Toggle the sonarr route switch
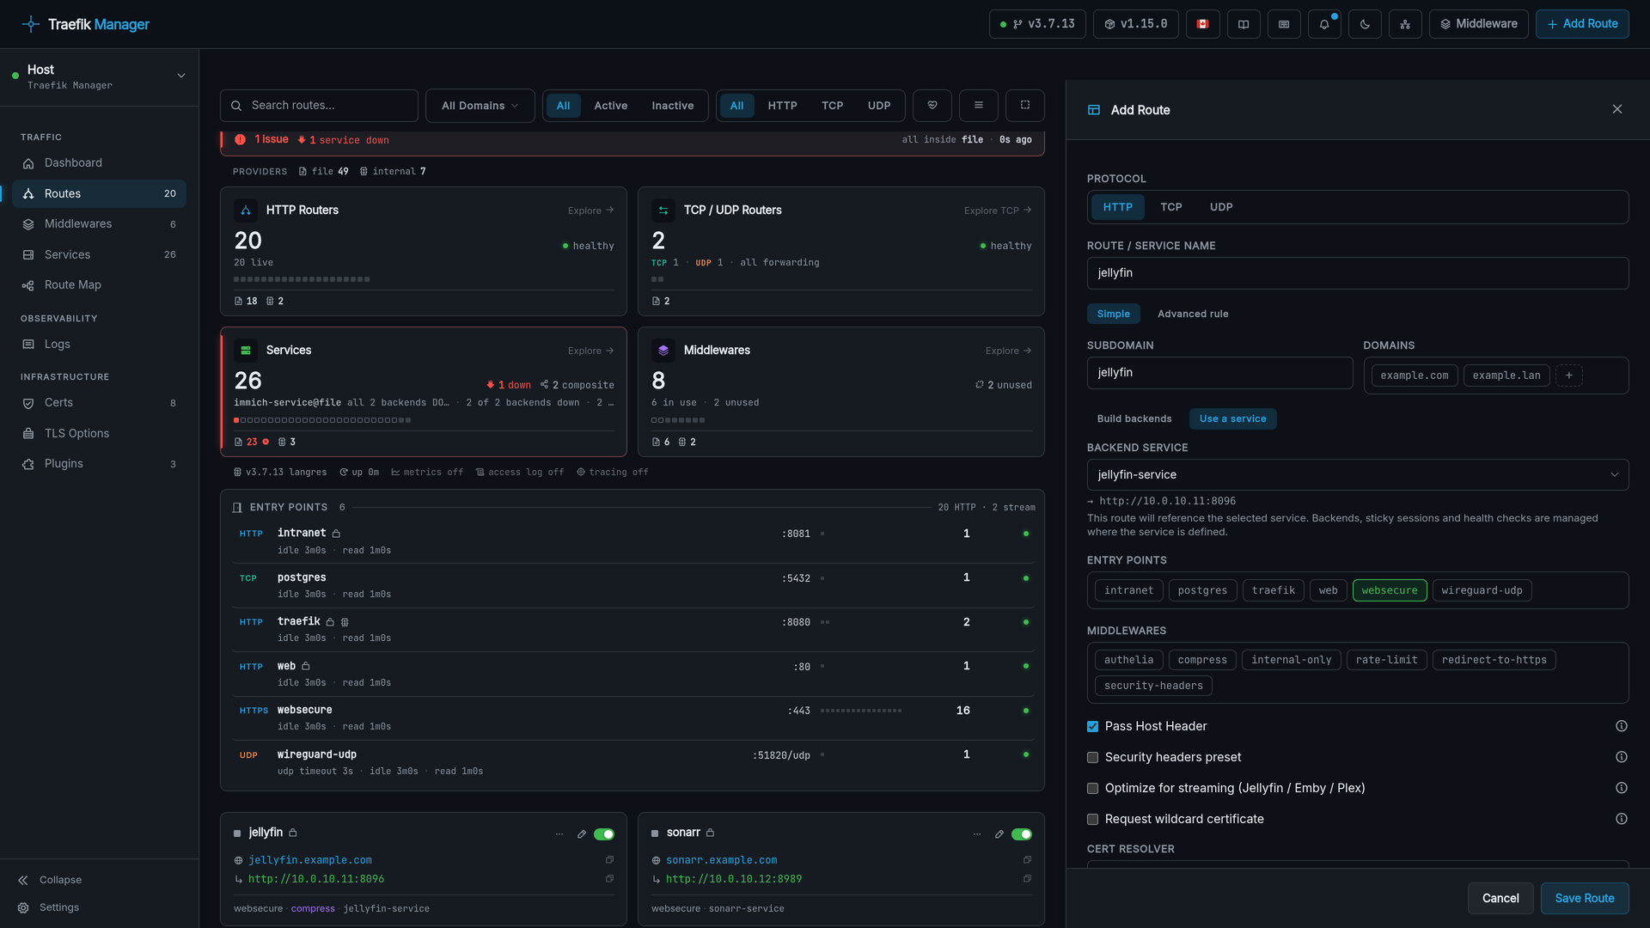This screenshot has height=928, width=1650. tap(1022, 834)
